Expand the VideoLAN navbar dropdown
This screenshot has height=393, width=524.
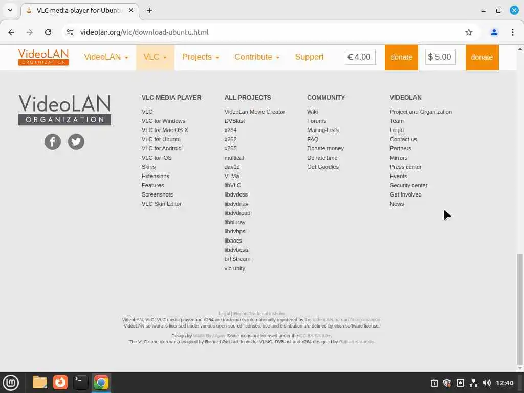tap(106, 57)
